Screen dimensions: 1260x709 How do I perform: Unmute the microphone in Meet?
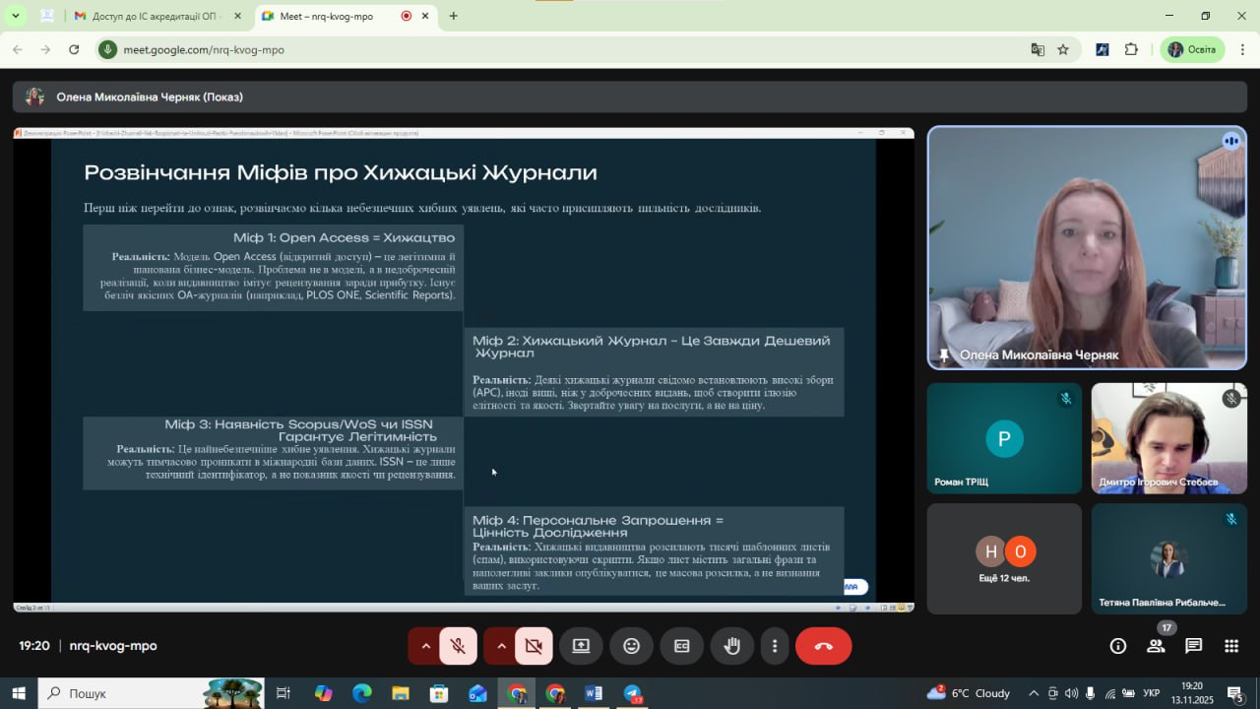(458, 646)
